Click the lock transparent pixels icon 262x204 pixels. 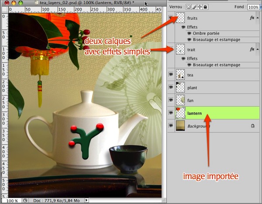pos(190,7)
